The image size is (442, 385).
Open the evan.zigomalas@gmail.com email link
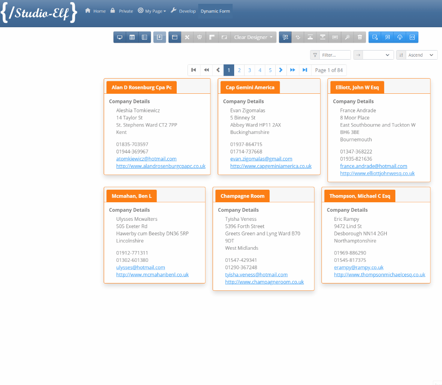coord(261,159)
